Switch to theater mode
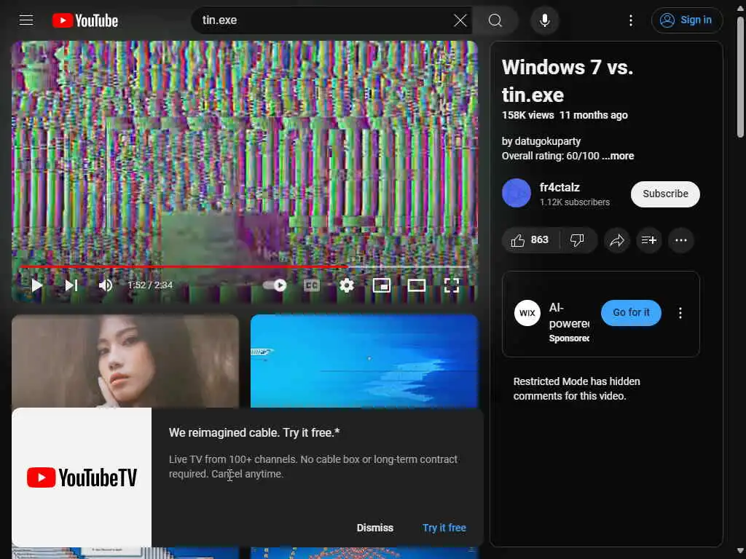This screenshot has width=746, height=559. pos(416,285)
